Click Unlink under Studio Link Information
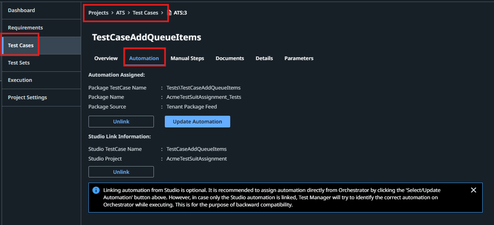 coord(121,172)
